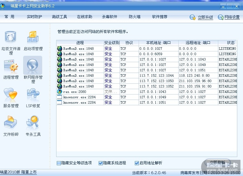Click RavMonD icon in row with remote 127.0.0.1:1043
Image resolution: width=243 pixels, height=176 pixels.
click(x=60, y=59)
